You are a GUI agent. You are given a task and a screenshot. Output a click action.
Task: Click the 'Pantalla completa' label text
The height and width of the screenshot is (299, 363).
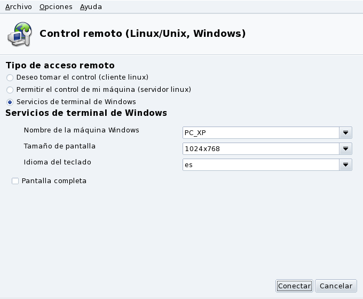click(x=54, y=181)
